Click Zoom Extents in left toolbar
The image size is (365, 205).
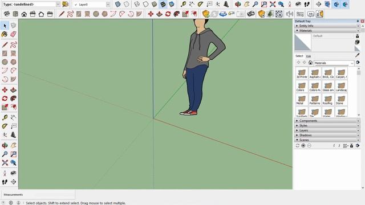tap(5, 163)
